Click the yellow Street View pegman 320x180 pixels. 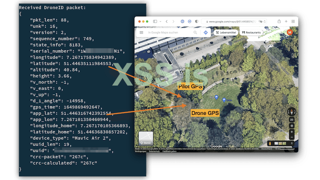[x=270, y=144]
